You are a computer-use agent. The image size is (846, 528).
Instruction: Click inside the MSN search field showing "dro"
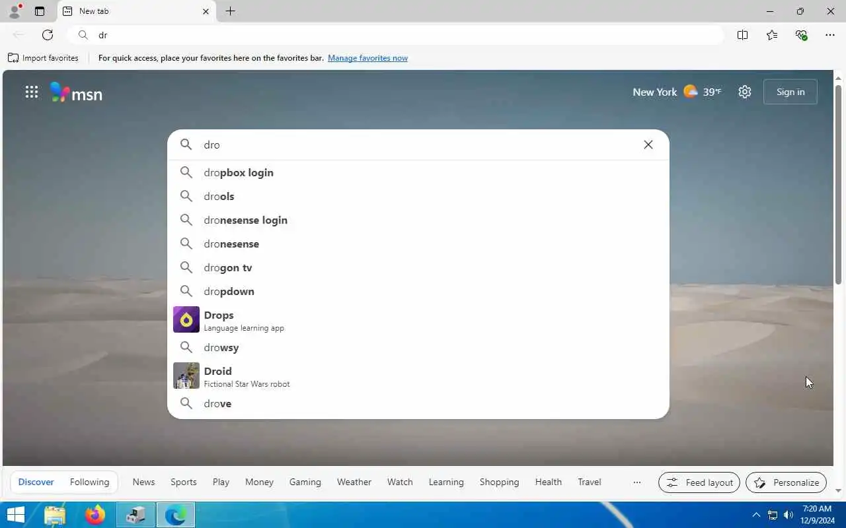418,145
